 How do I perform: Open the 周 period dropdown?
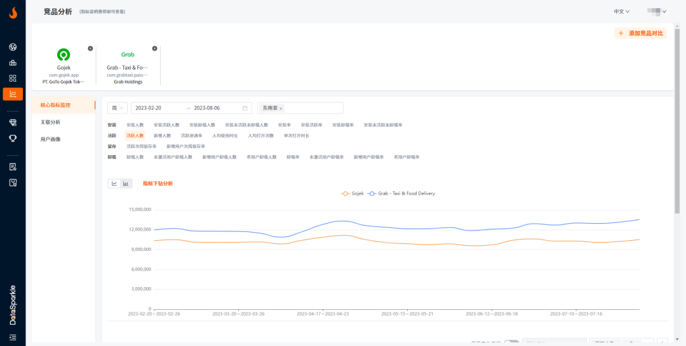(x=118, y=108)
